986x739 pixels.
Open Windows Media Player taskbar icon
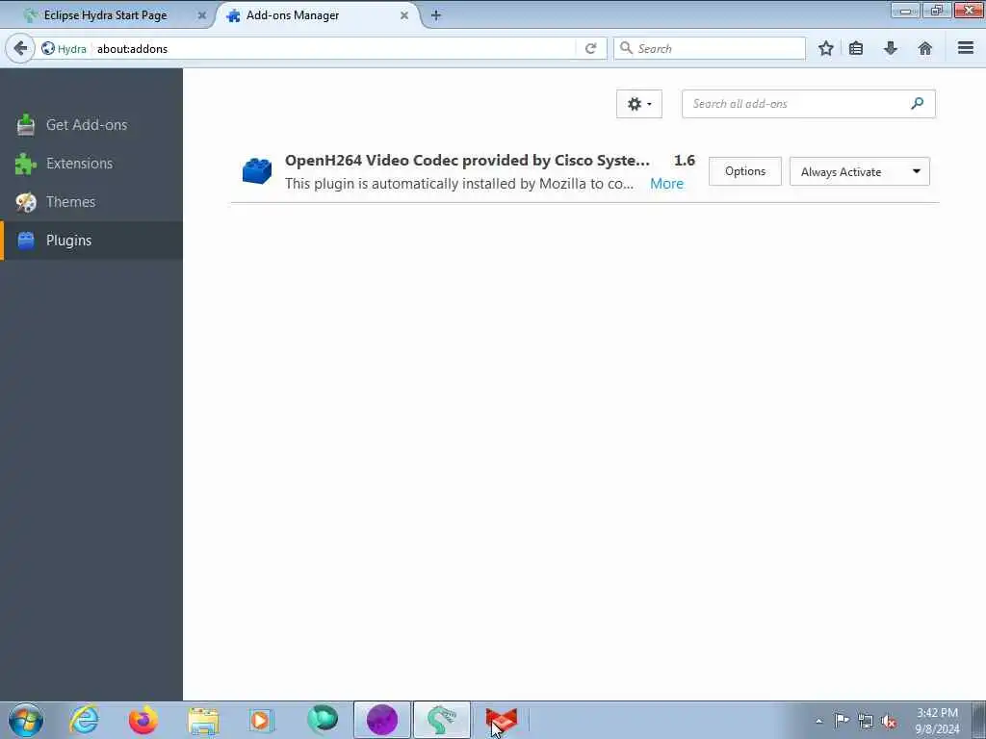(x=260, y=720)
